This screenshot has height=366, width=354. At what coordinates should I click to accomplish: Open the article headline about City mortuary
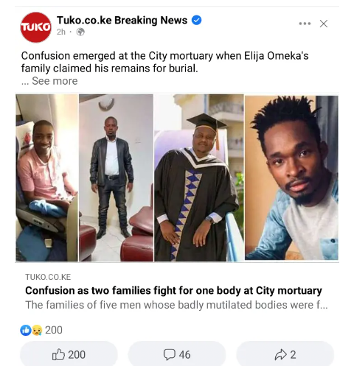[x=173, y=291]
